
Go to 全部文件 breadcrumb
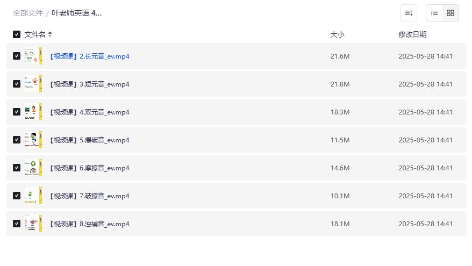(28, 13)
